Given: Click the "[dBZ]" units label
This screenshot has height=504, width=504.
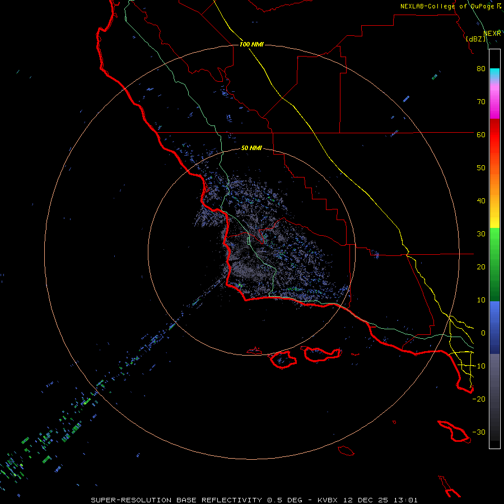Looking at the screenshot, I should coord(476,39).
